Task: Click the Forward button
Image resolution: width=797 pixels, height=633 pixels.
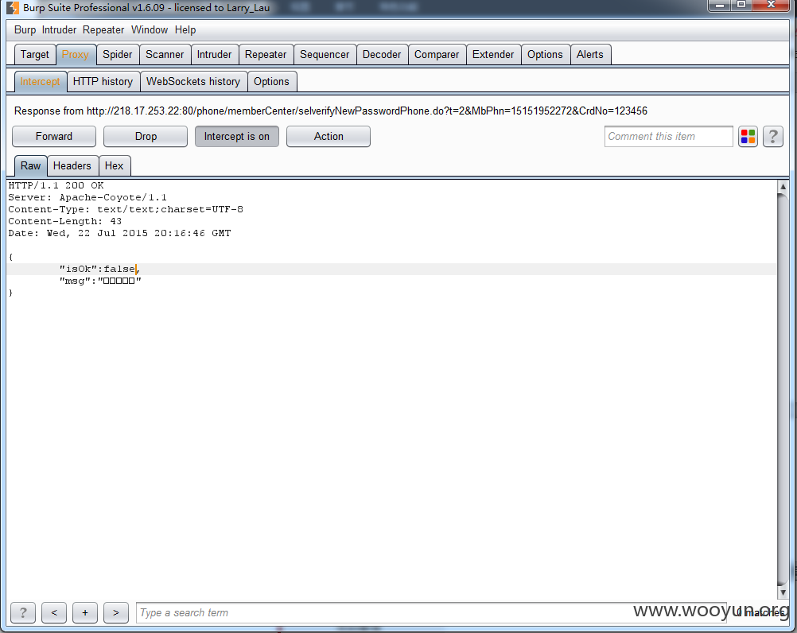Action: pyautogui.click(x=54, y=137)
